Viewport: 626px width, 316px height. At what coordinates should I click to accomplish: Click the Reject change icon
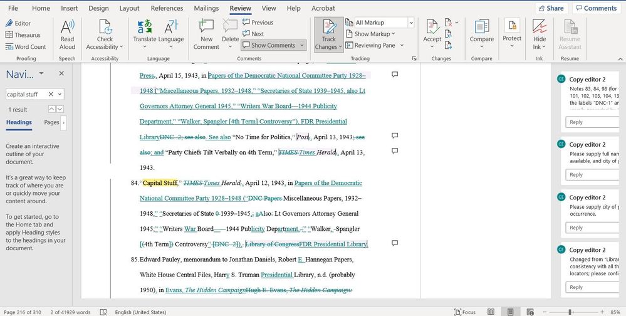click(x=448, y=23)
